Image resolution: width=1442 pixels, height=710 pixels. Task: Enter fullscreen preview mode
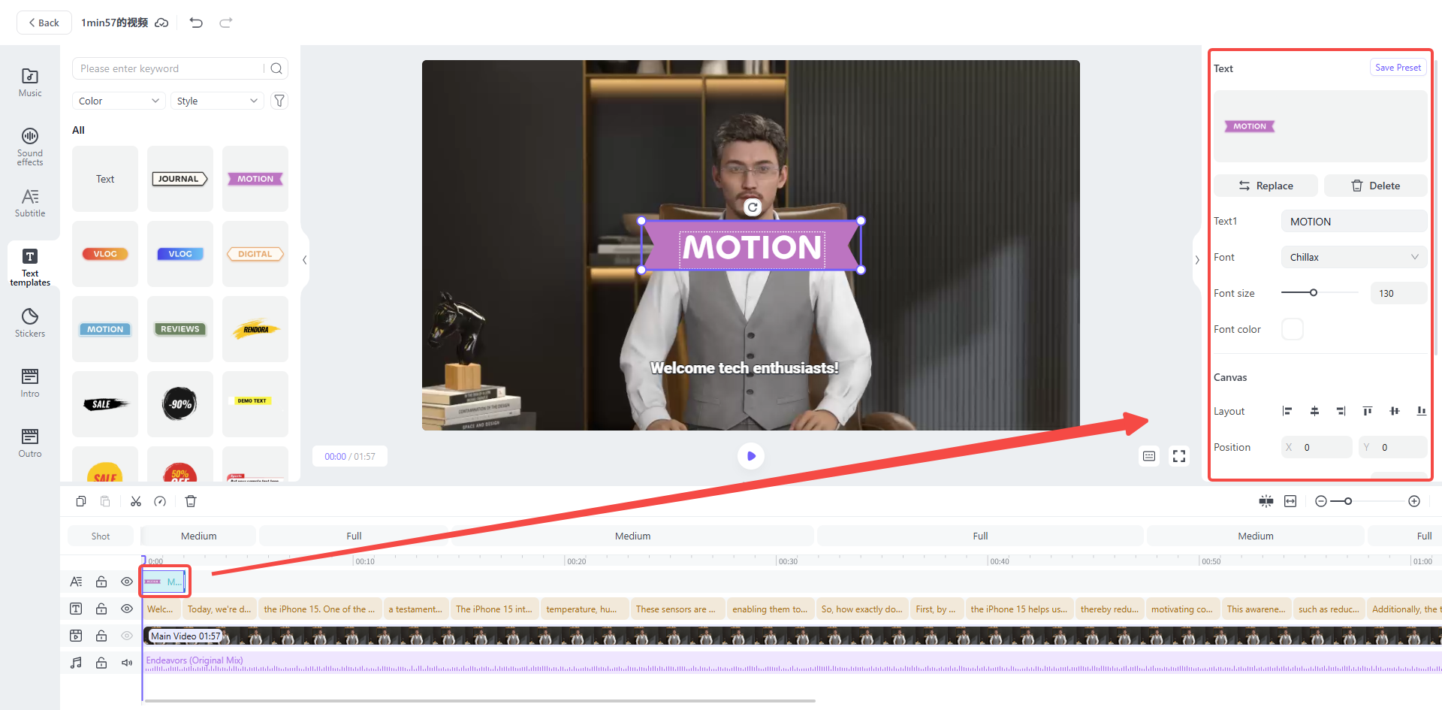click(x=1179, y=456)
